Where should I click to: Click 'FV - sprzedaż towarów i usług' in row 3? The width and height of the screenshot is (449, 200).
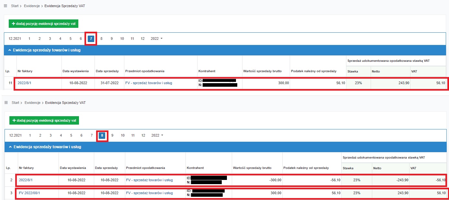point(149,193)
